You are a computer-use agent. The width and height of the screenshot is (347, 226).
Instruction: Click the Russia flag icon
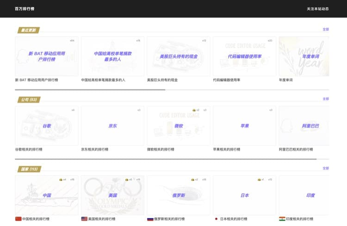click(x=150, y=219)
